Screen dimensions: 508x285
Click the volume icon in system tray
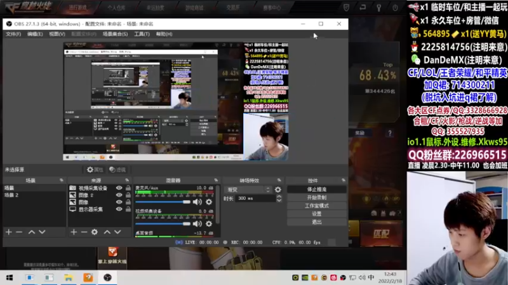[x=362, y=277]
